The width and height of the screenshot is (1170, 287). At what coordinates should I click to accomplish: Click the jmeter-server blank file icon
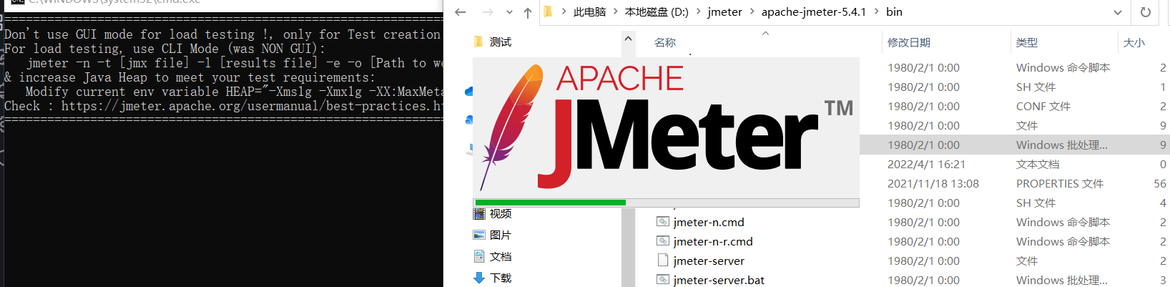[663, 261]
